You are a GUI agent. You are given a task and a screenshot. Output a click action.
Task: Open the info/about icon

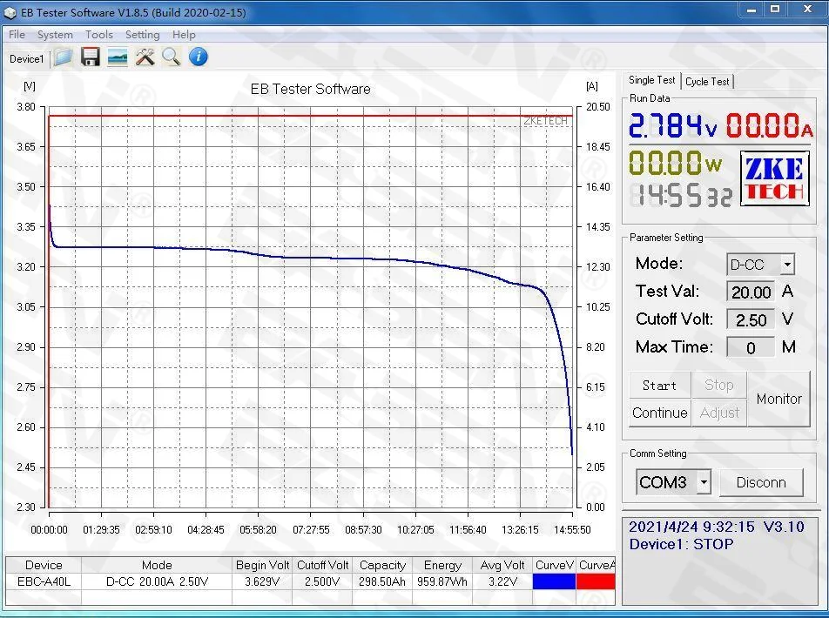pos(198,57)
